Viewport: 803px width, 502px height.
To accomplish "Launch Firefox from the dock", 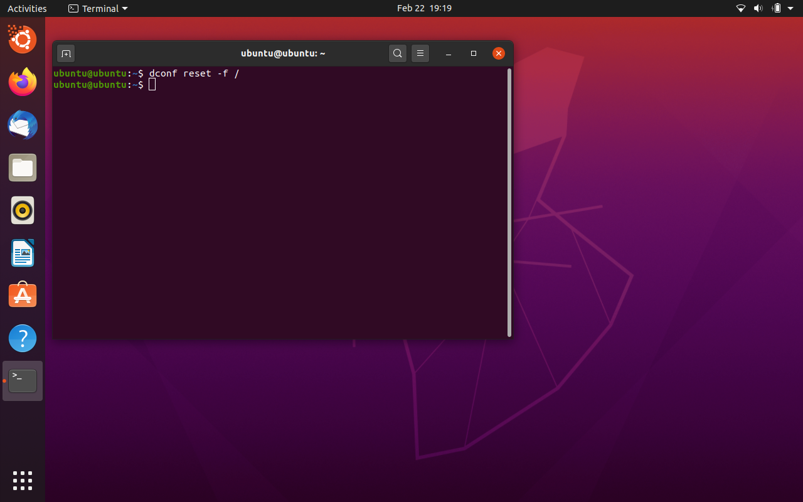I will (x=23, y=82).
